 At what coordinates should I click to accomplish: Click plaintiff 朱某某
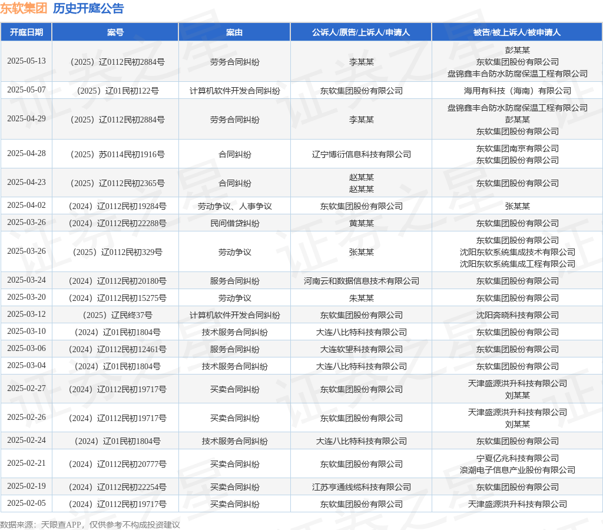click(361, 298)
